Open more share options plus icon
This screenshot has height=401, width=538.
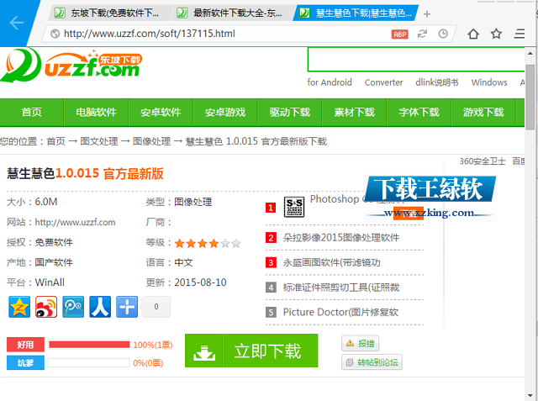pyautogui.click(x=127, y=307)
